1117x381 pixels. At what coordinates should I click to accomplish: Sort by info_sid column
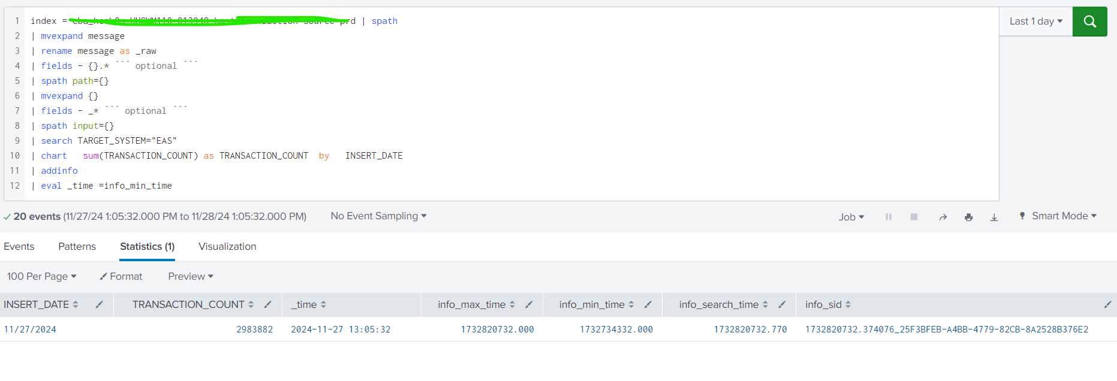828,304
